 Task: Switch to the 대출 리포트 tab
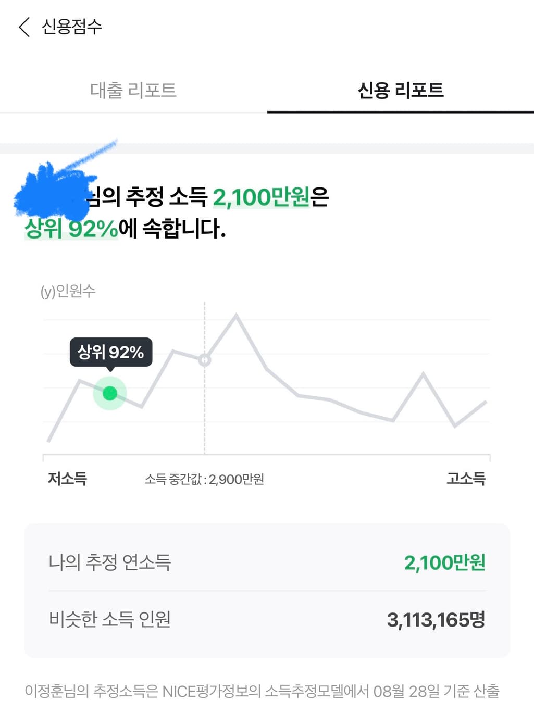click(x=133, y=90)
